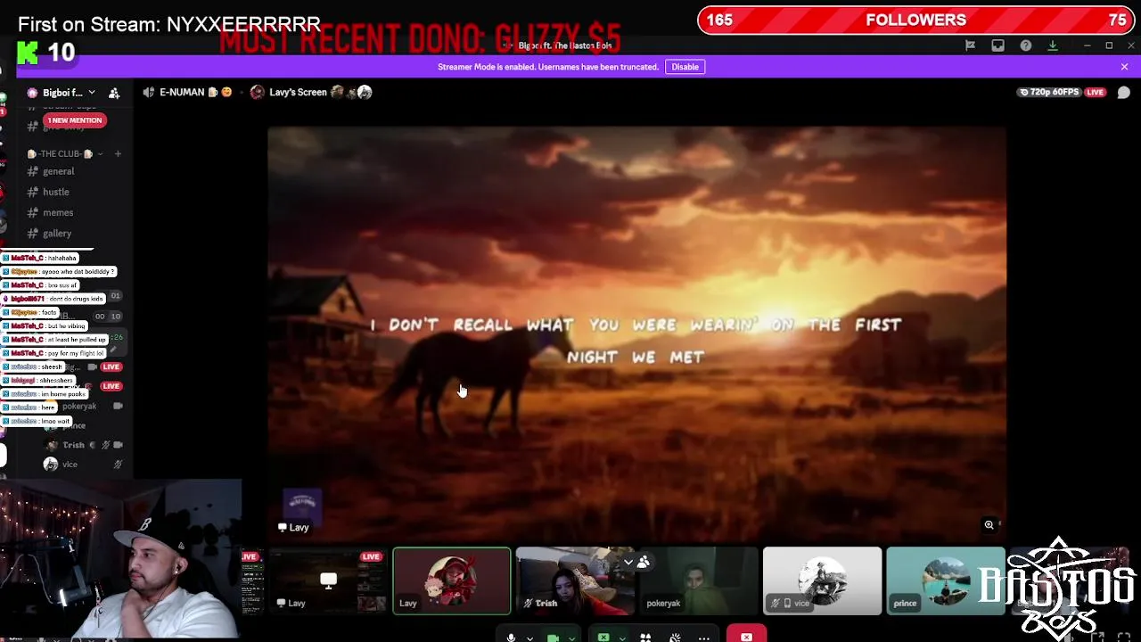Toggle the microphone mute button
This screenshot has height=642, width=1141.
pyautogui.click(x=511, y=638)
